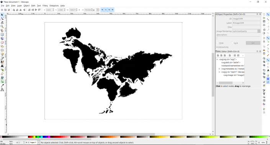Select the Node edit tool
Screen dimensions: 270x145
point(2,19)
